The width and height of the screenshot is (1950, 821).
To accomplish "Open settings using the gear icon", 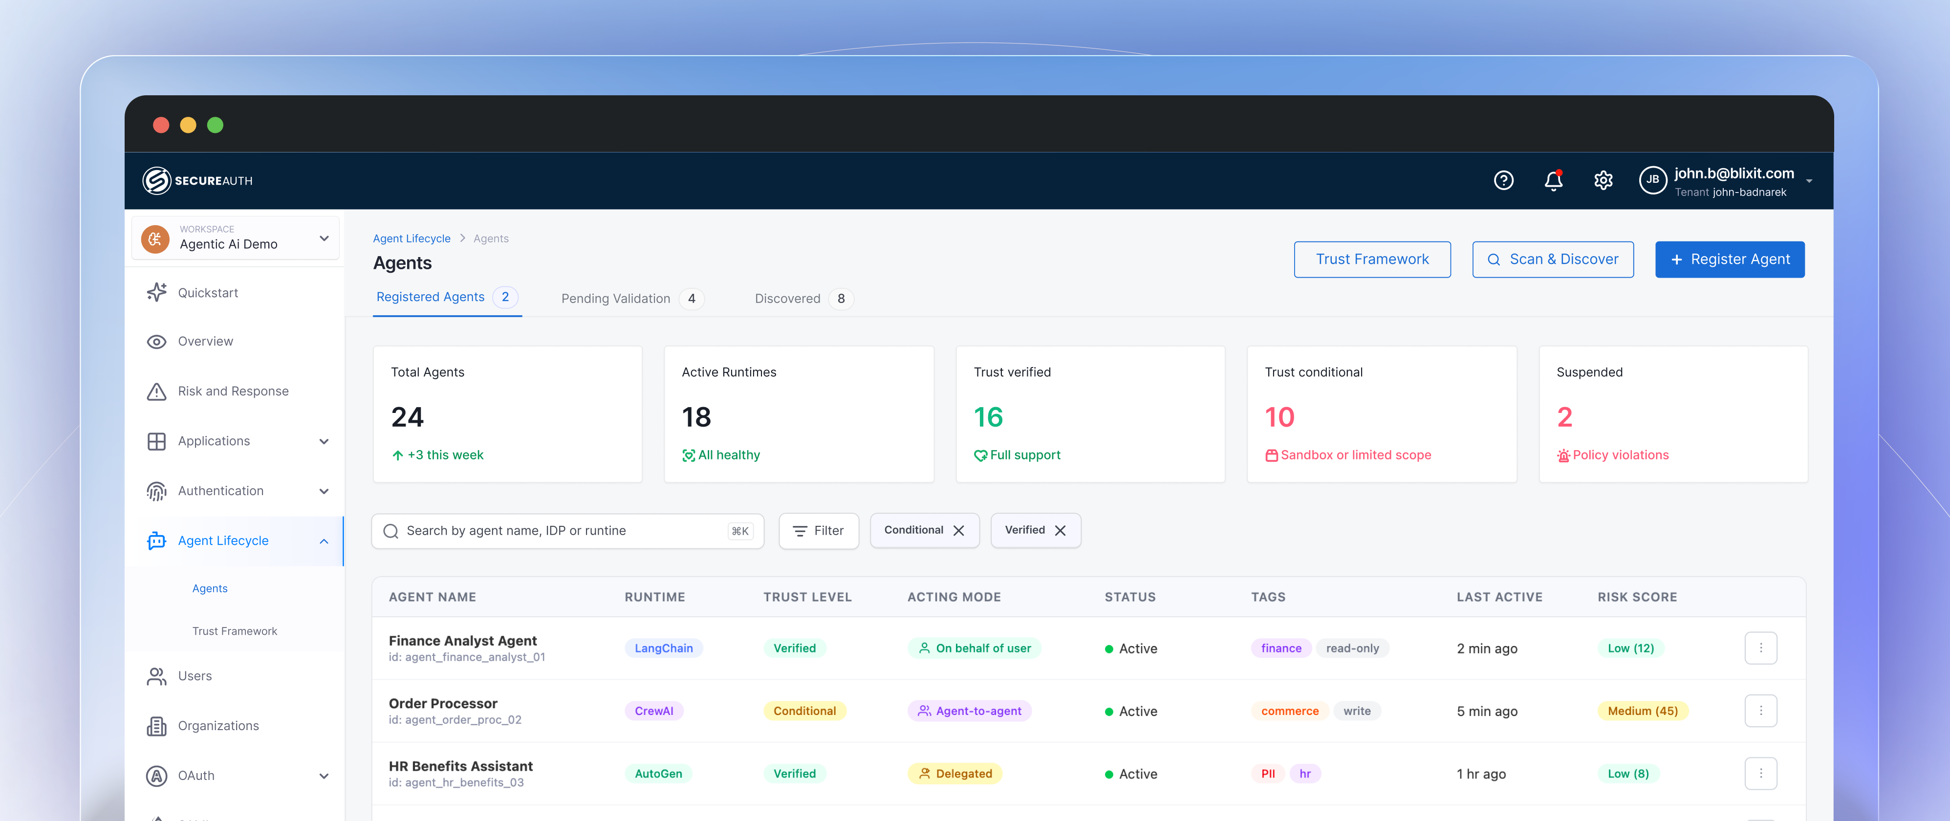I will pyautogui.click(x=1603, y=180).
